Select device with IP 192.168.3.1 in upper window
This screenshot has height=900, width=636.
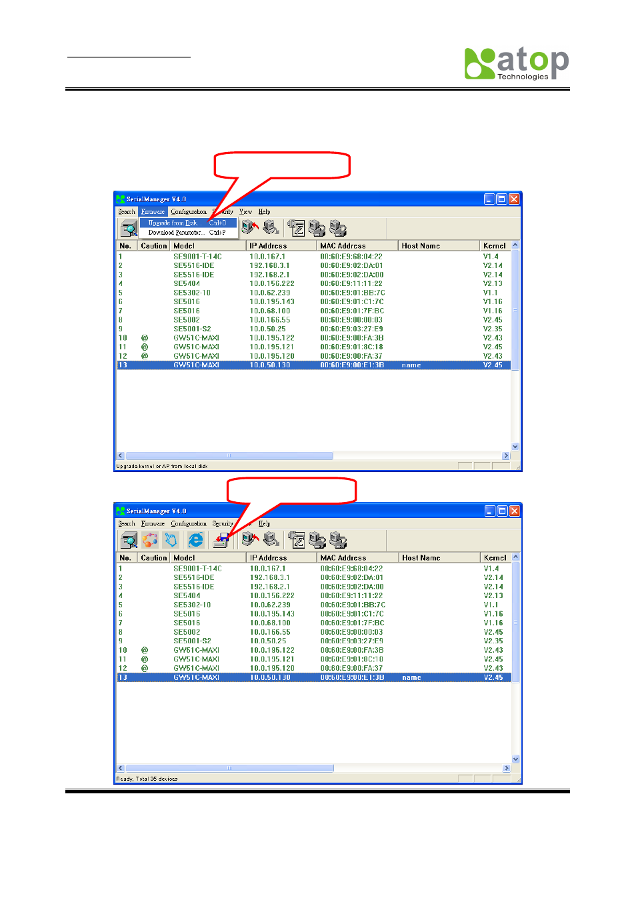click(x=313, y=266)
